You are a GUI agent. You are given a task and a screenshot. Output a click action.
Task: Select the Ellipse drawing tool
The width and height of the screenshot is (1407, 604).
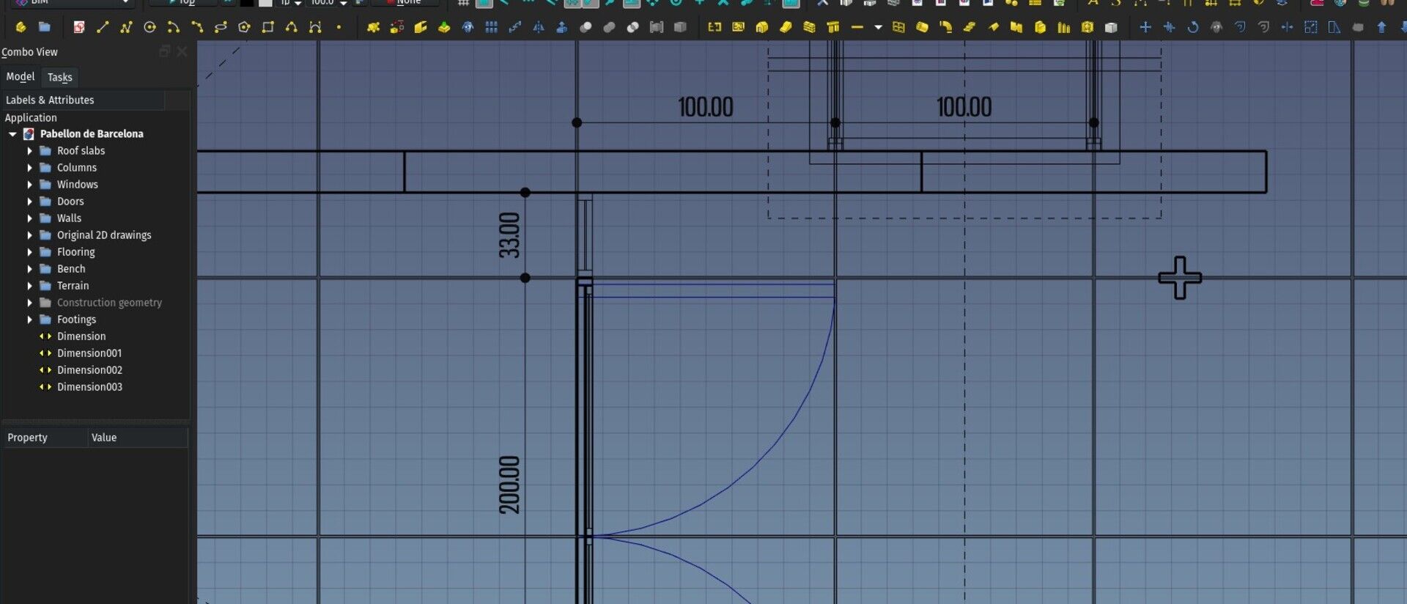point(221,27)
